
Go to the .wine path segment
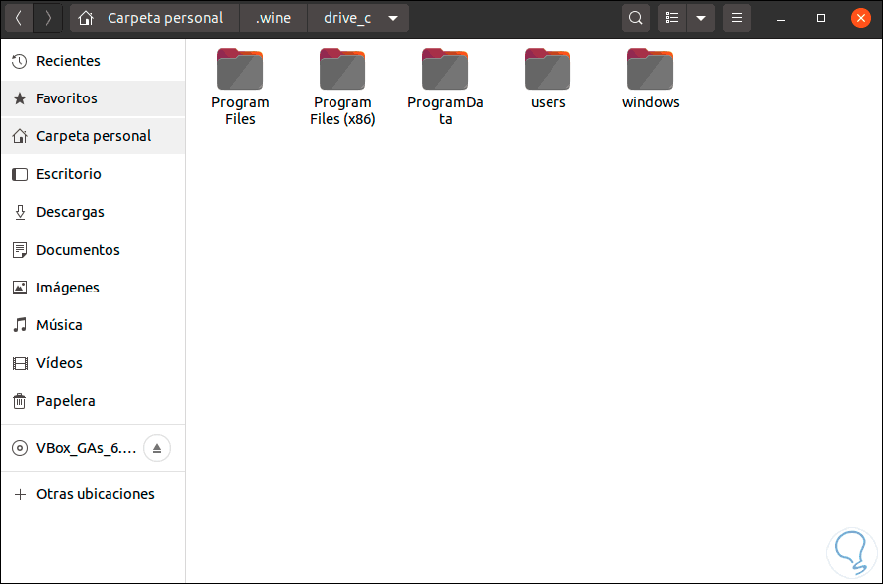273,18
